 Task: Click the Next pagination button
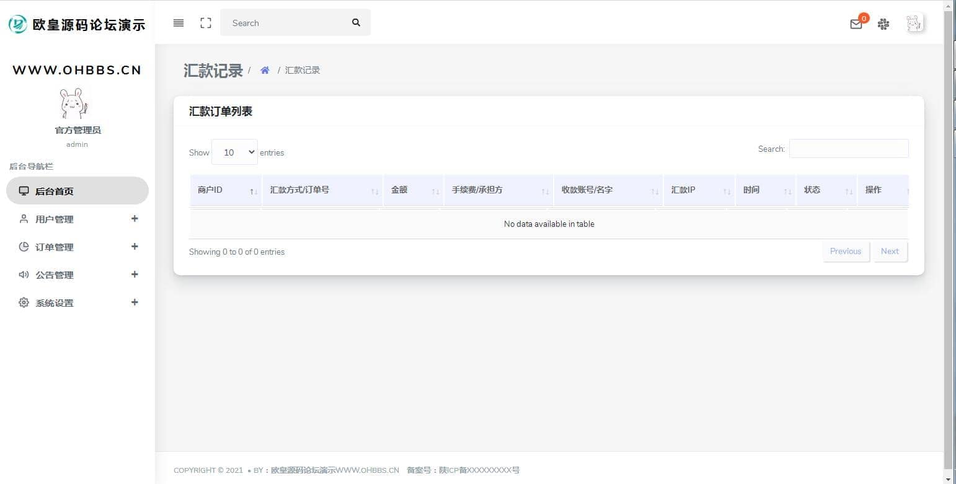coord(890,252)
